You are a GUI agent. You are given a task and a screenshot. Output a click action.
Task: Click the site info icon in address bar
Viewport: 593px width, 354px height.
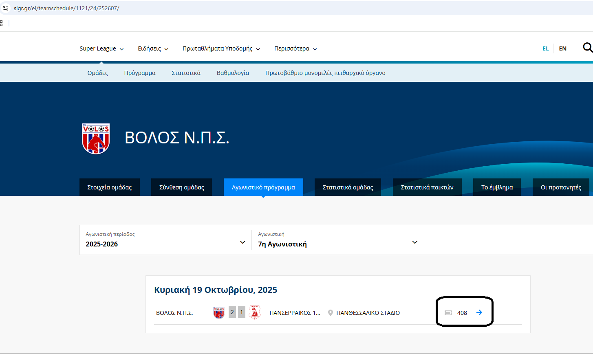[6, 8]
